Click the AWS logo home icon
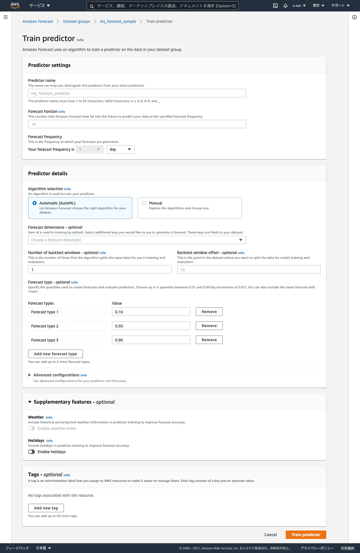Viewport: 360px width, 553px height. (x=15, y=5)
